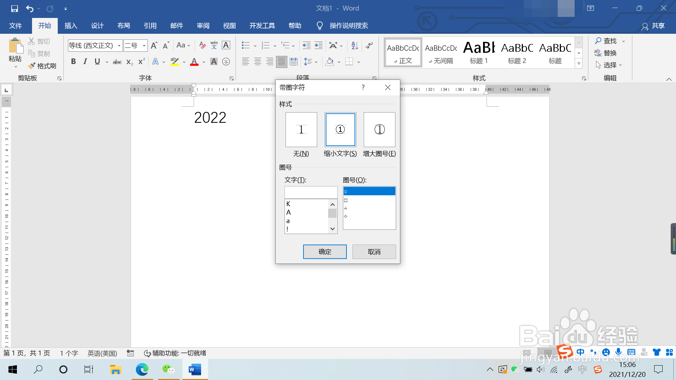Select the 增大圈号(E) style option
Image resolution: width=676 pixels, height=380 pixels.
click(379, 129)
